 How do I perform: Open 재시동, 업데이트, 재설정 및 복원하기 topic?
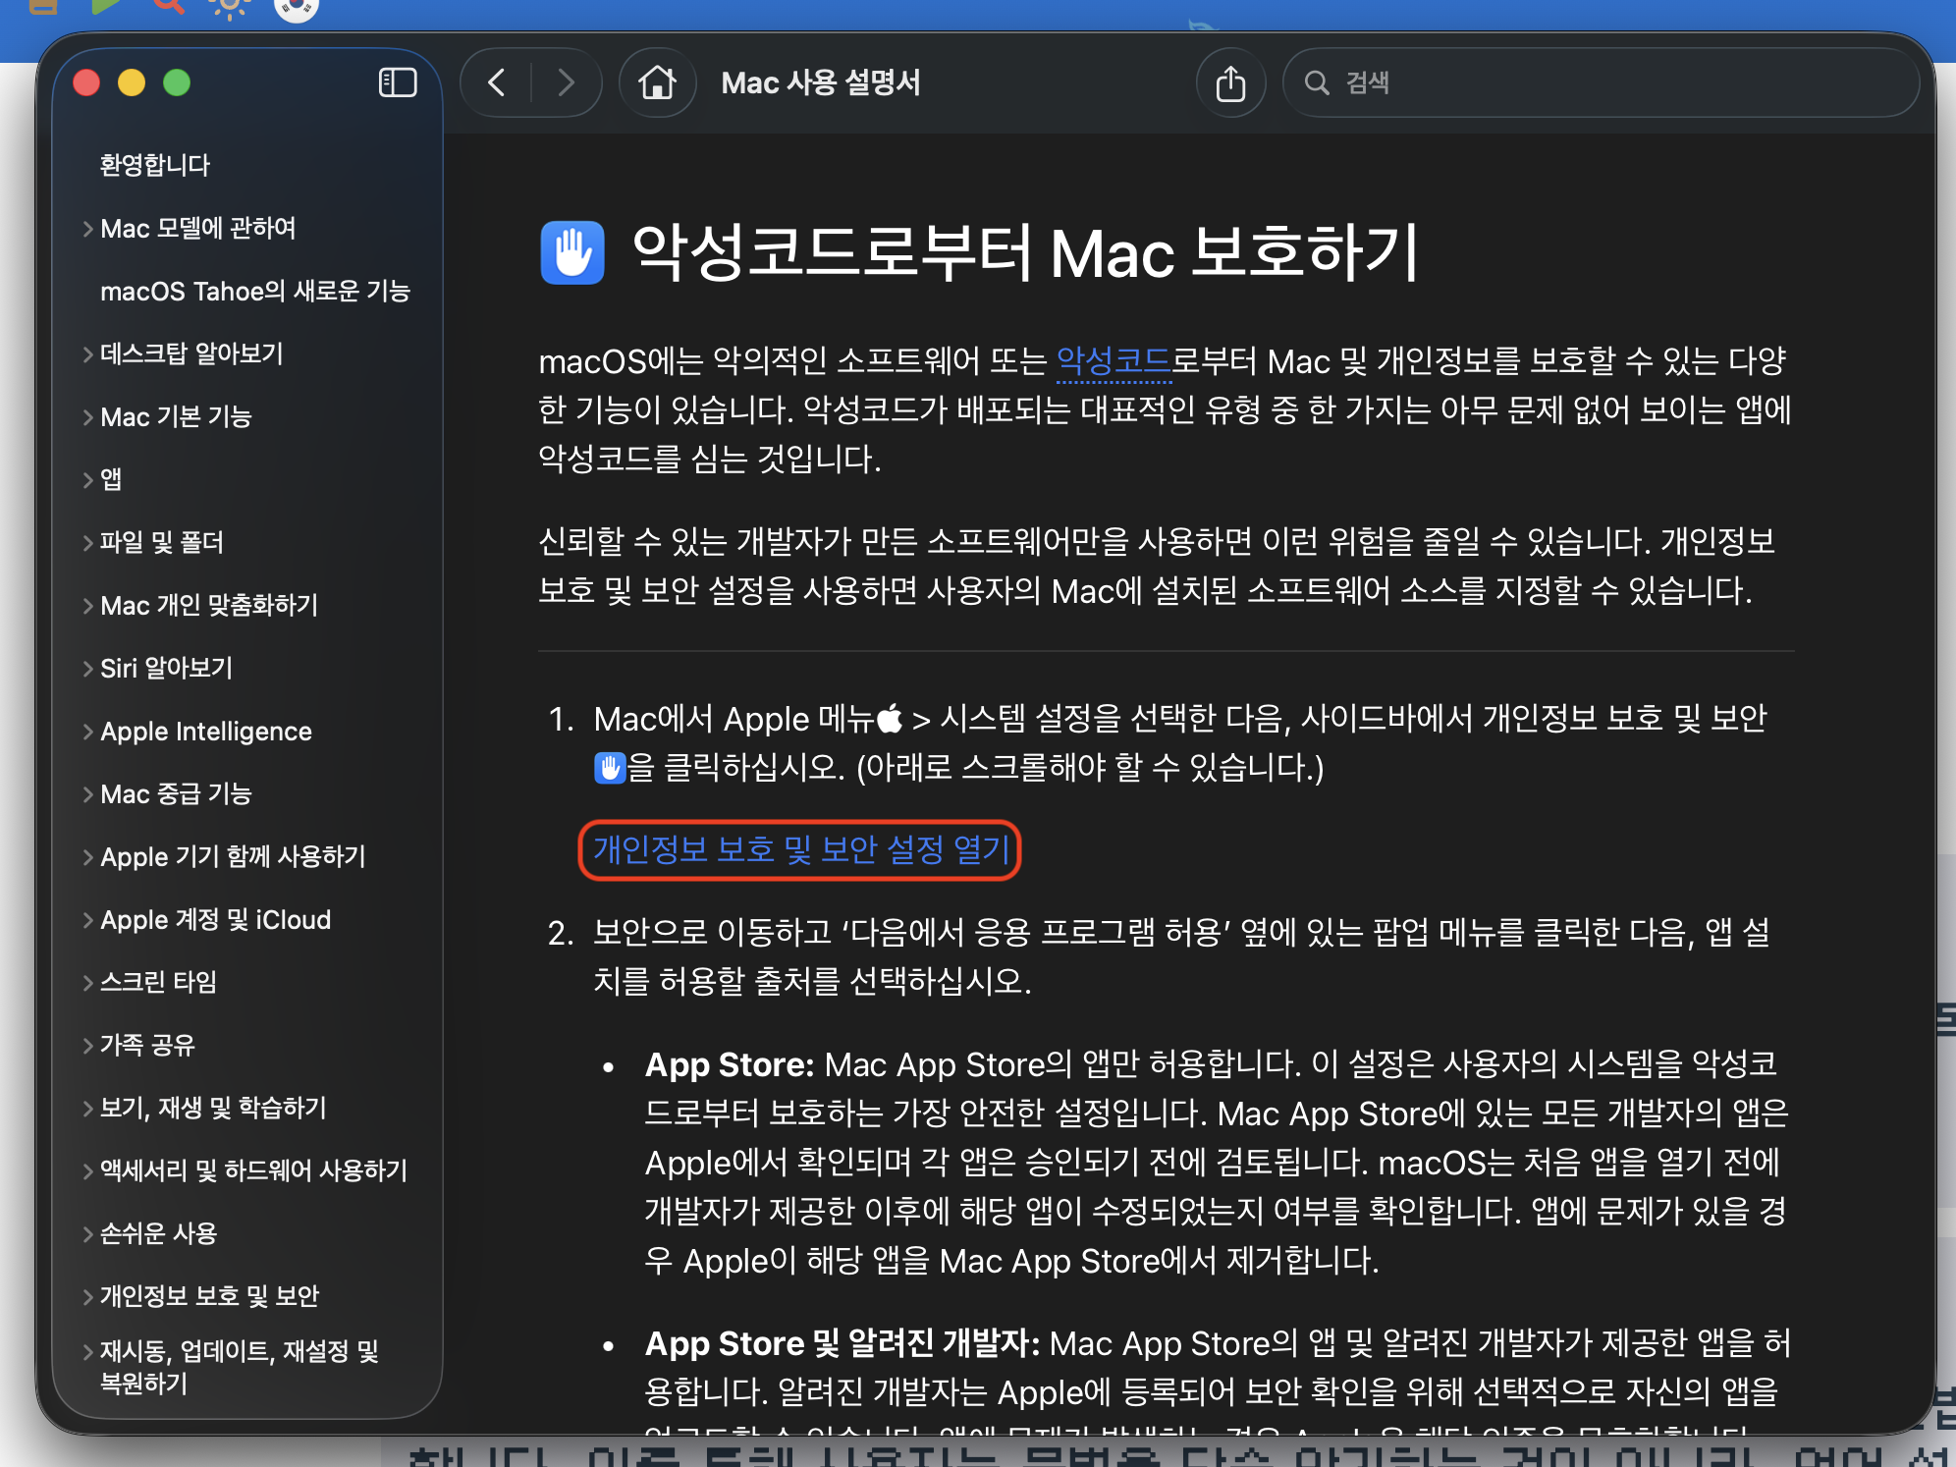(x=240, y=1367)
